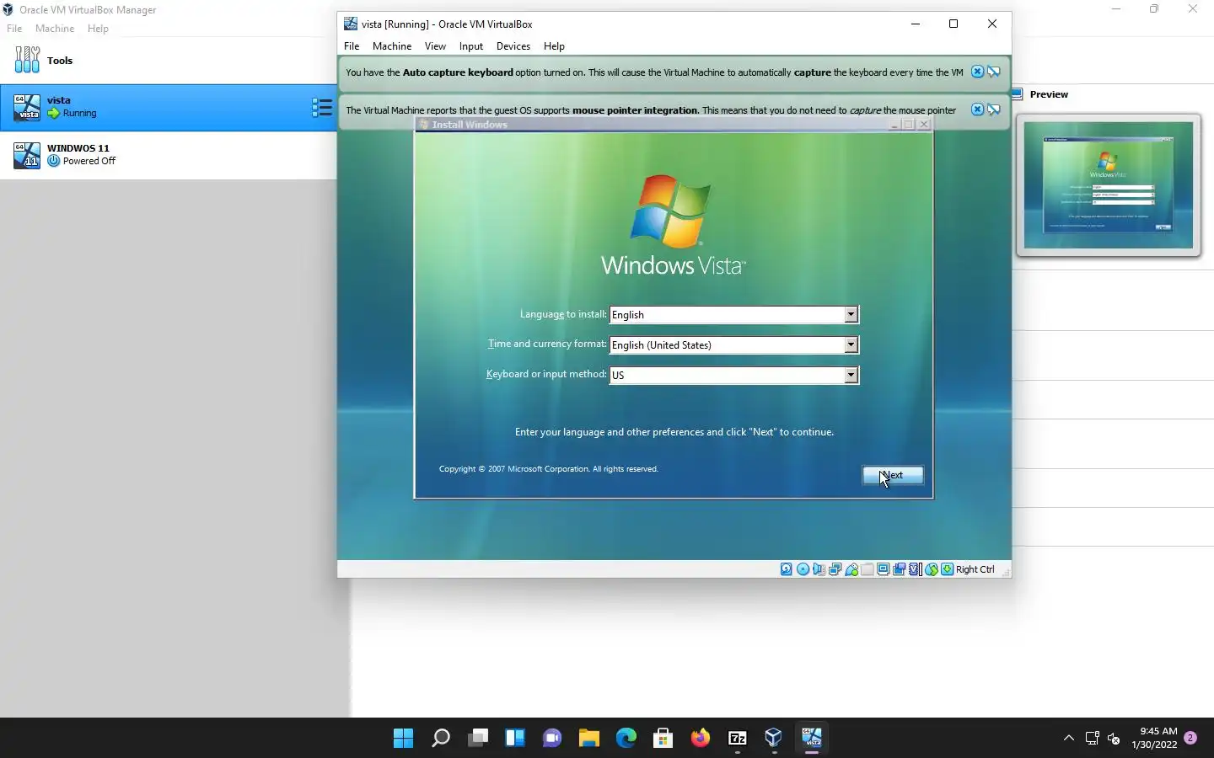The image size is (1214, 758).
Task: Click the audio status icon
Action: (x=819, y=569)
